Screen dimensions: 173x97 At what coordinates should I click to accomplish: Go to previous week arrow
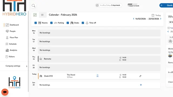pos(134,19)
